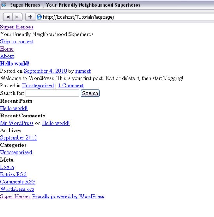Open the September 2010 archive link
This screenshot has height=217, width=214.
pos(19,138)
